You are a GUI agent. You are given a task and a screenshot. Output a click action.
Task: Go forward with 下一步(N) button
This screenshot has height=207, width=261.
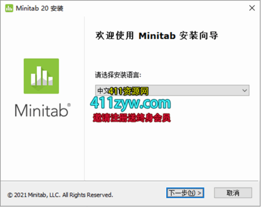point(185,193)
